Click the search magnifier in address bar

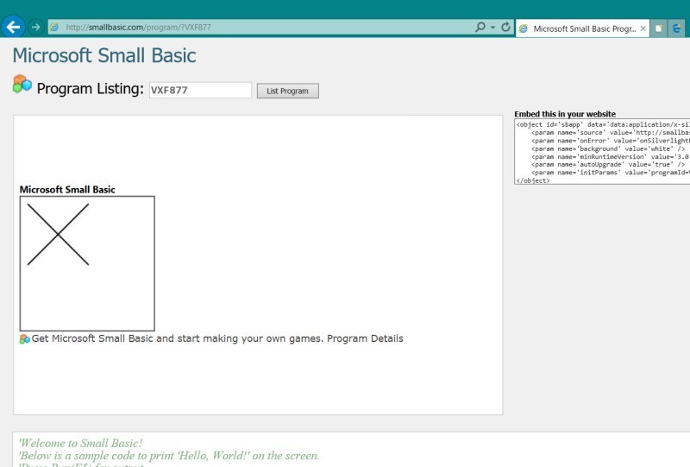click(480, 28)
